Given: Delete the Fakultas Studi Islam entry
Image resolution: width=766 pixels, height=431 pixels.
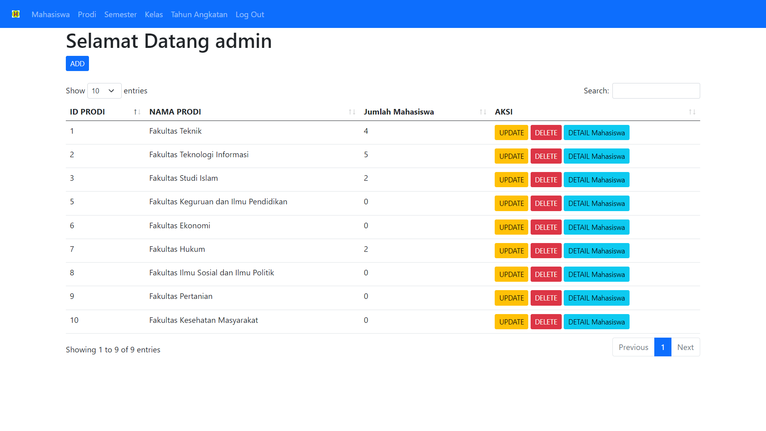Looking at the screenshot, I should coord(546,180).
